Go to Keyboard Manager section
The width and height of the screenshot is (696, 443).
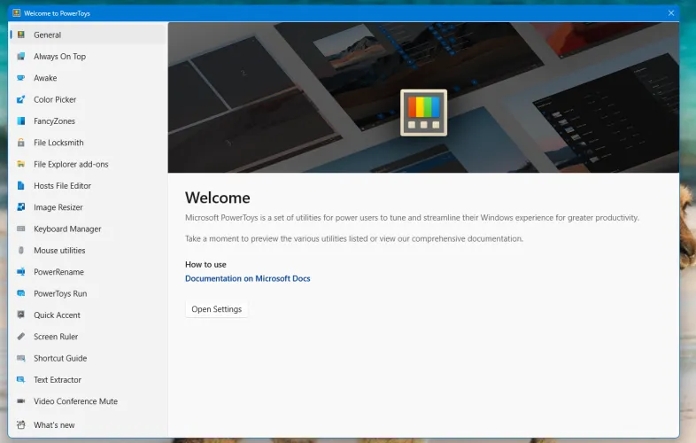(67, 229)
